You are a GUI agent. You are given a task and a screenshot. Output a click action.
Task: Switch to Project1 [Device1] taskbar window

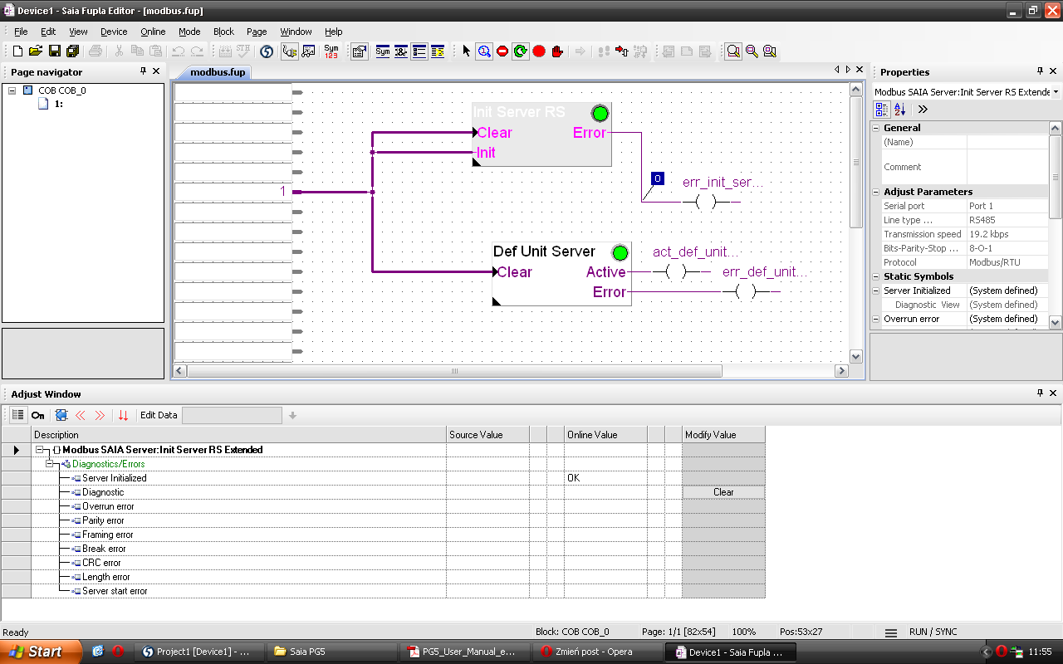[x=200, y=652]
